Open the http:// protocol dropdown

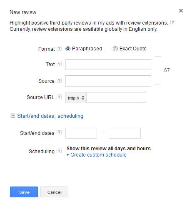pos(76,98)
